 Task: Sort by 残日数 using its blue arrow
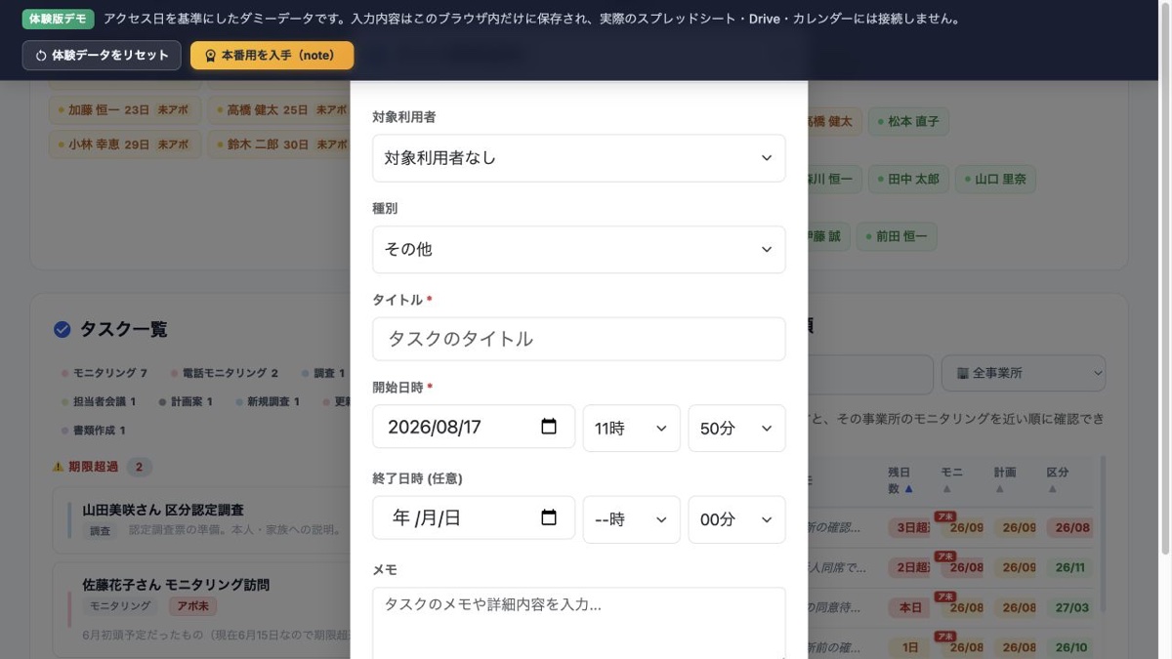[x=908, y=488]
